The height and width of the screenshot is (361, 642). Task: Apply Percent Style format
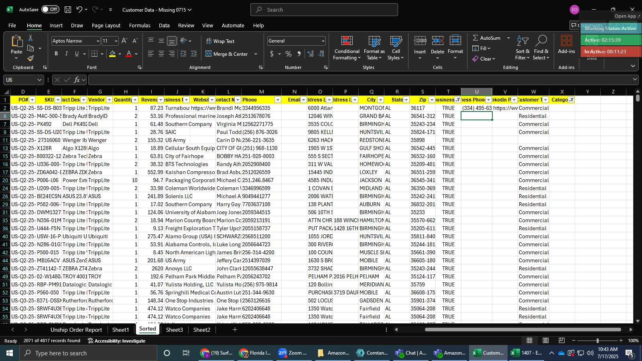click(x=288, y=54)
